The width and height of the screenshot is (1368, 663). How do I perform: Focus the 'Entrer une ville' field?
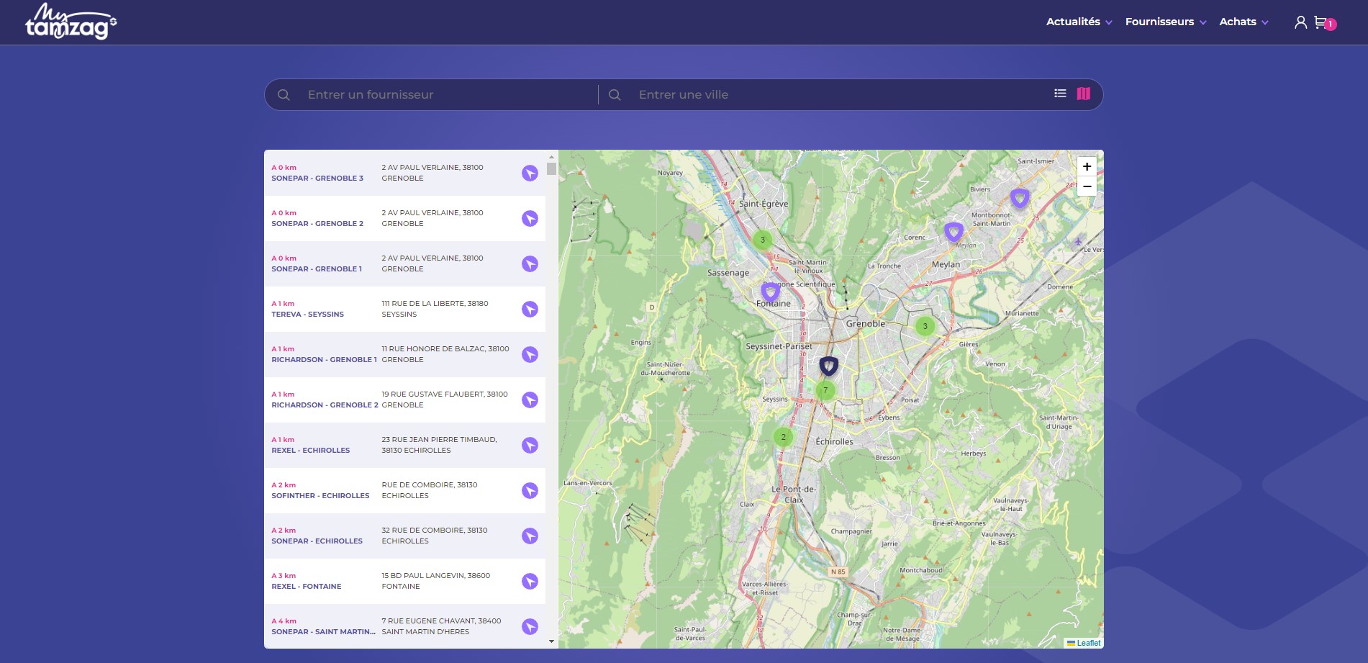click(x=838, y=95)
